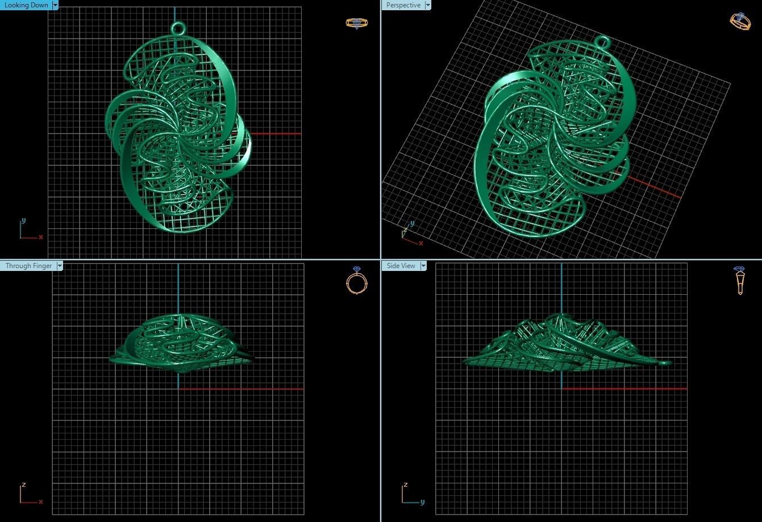Select the Side View viewport title
The height and width of the screenshot is (522, 762).
coord(401,266)
